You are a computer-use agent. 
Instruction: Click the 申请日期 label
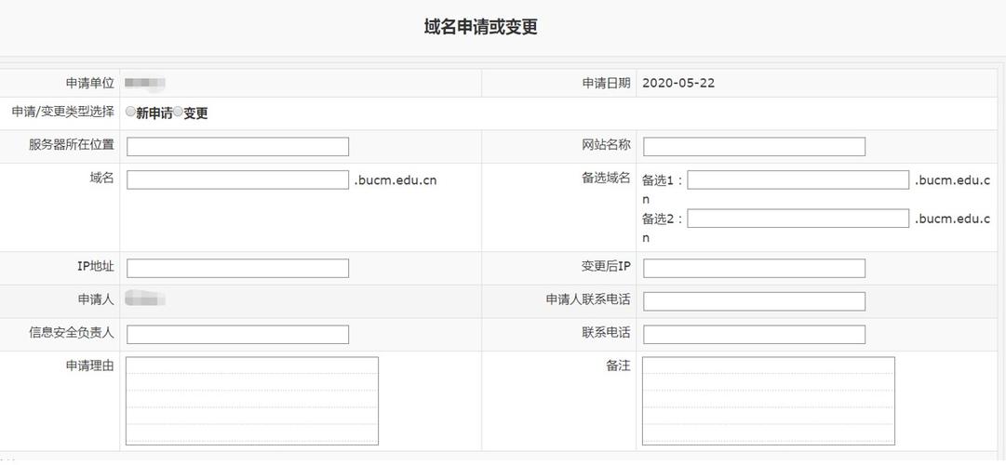point(606,83)
